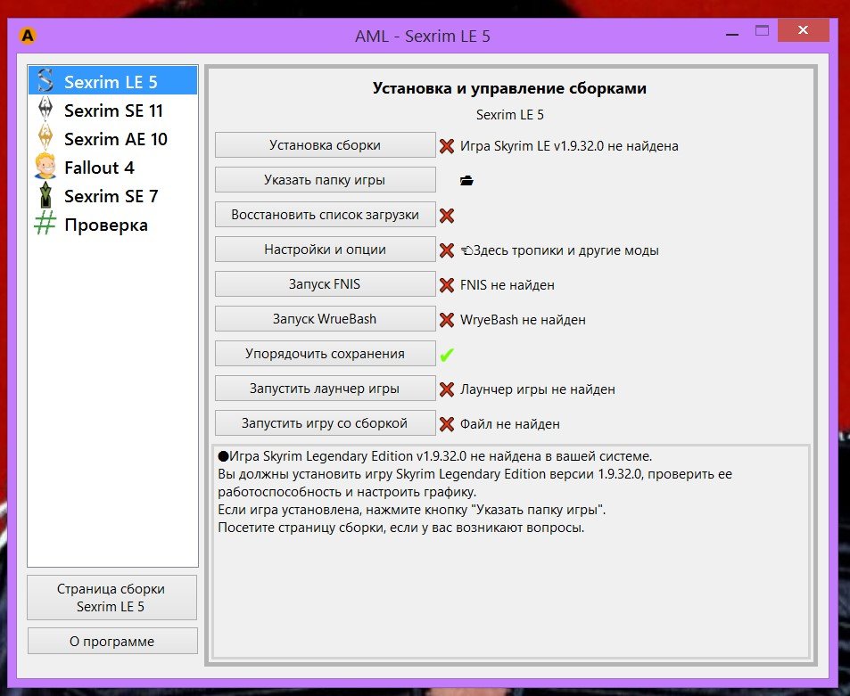Click Запустить игру со сборкой button
This screenshot has width=850, height=696.
325,423
